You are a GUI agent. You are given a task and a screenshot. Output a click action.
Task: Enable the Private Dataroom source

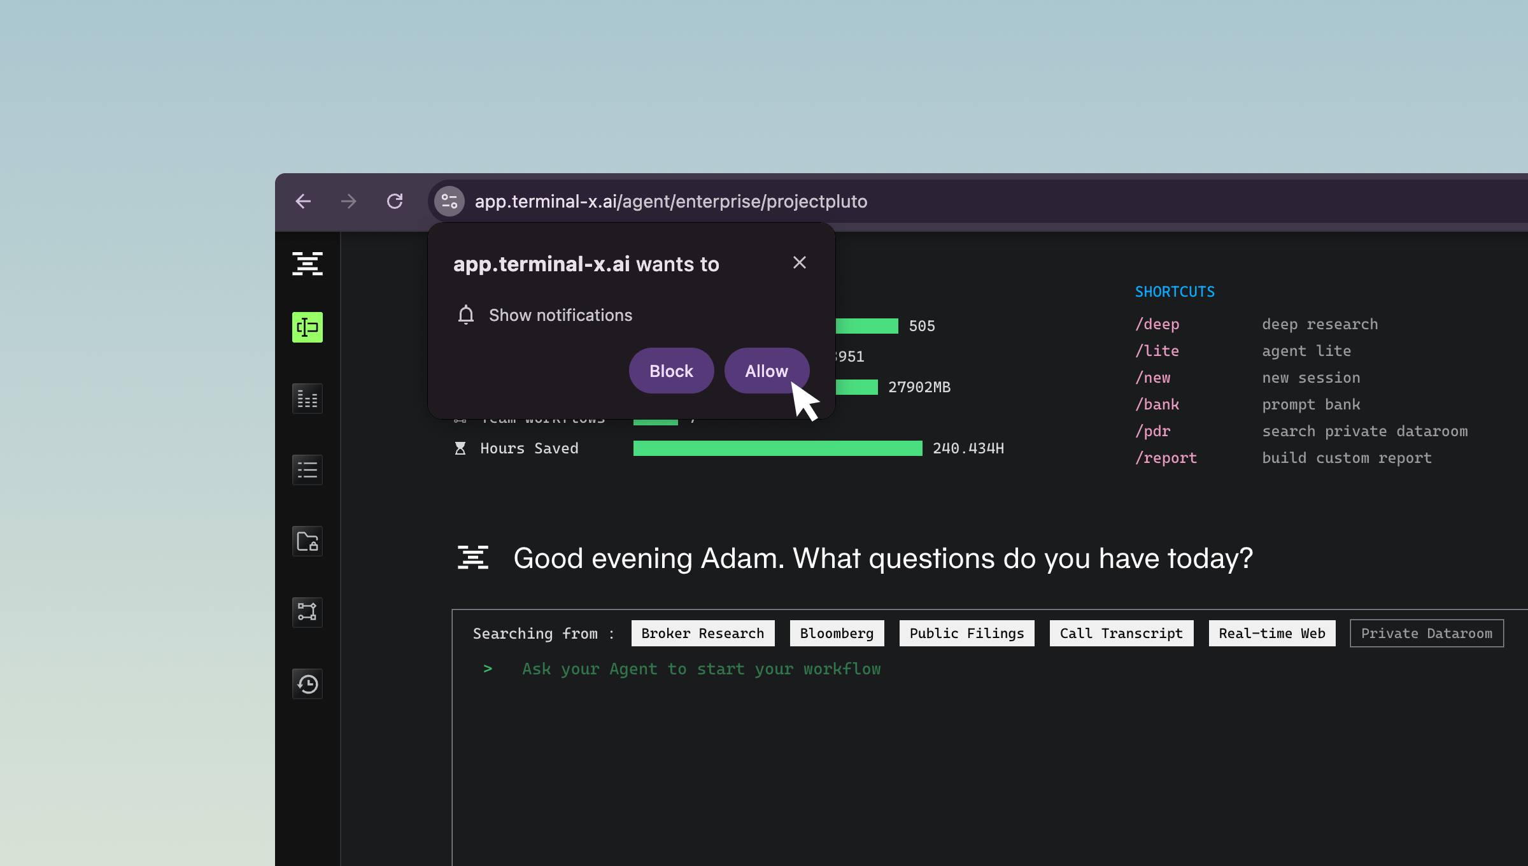1426,633
